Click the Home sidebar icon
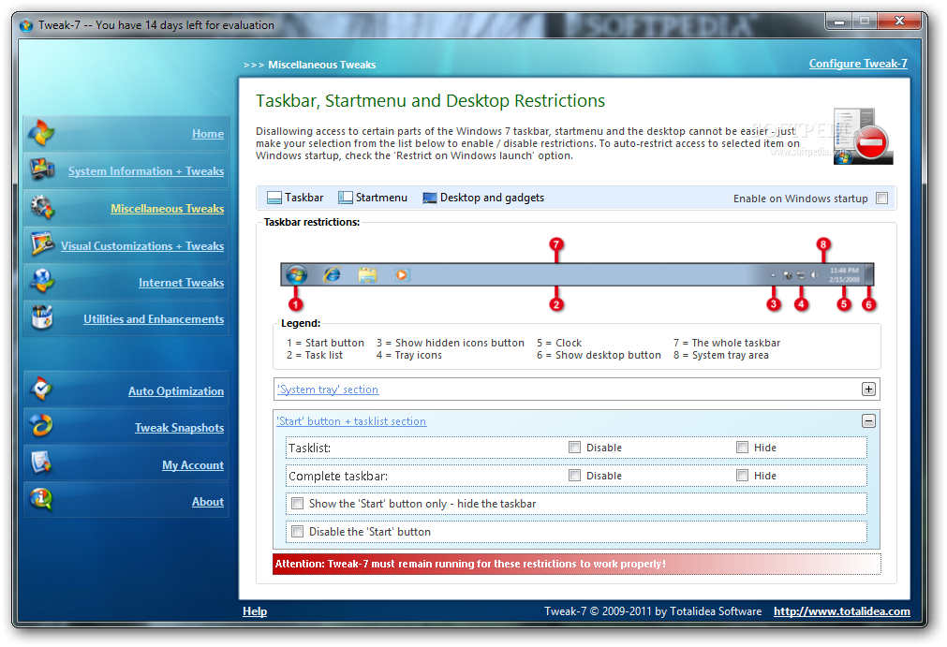 [41, 133]
